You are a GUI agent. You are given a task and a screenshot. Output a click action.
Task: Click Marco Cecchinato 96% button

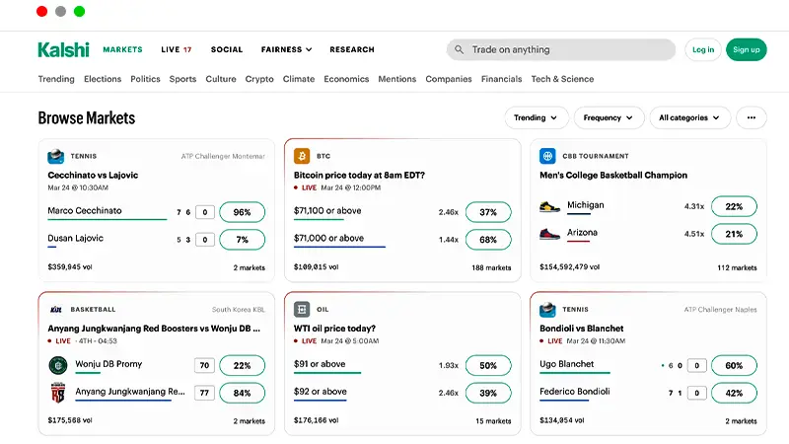(x=242, y=212)
